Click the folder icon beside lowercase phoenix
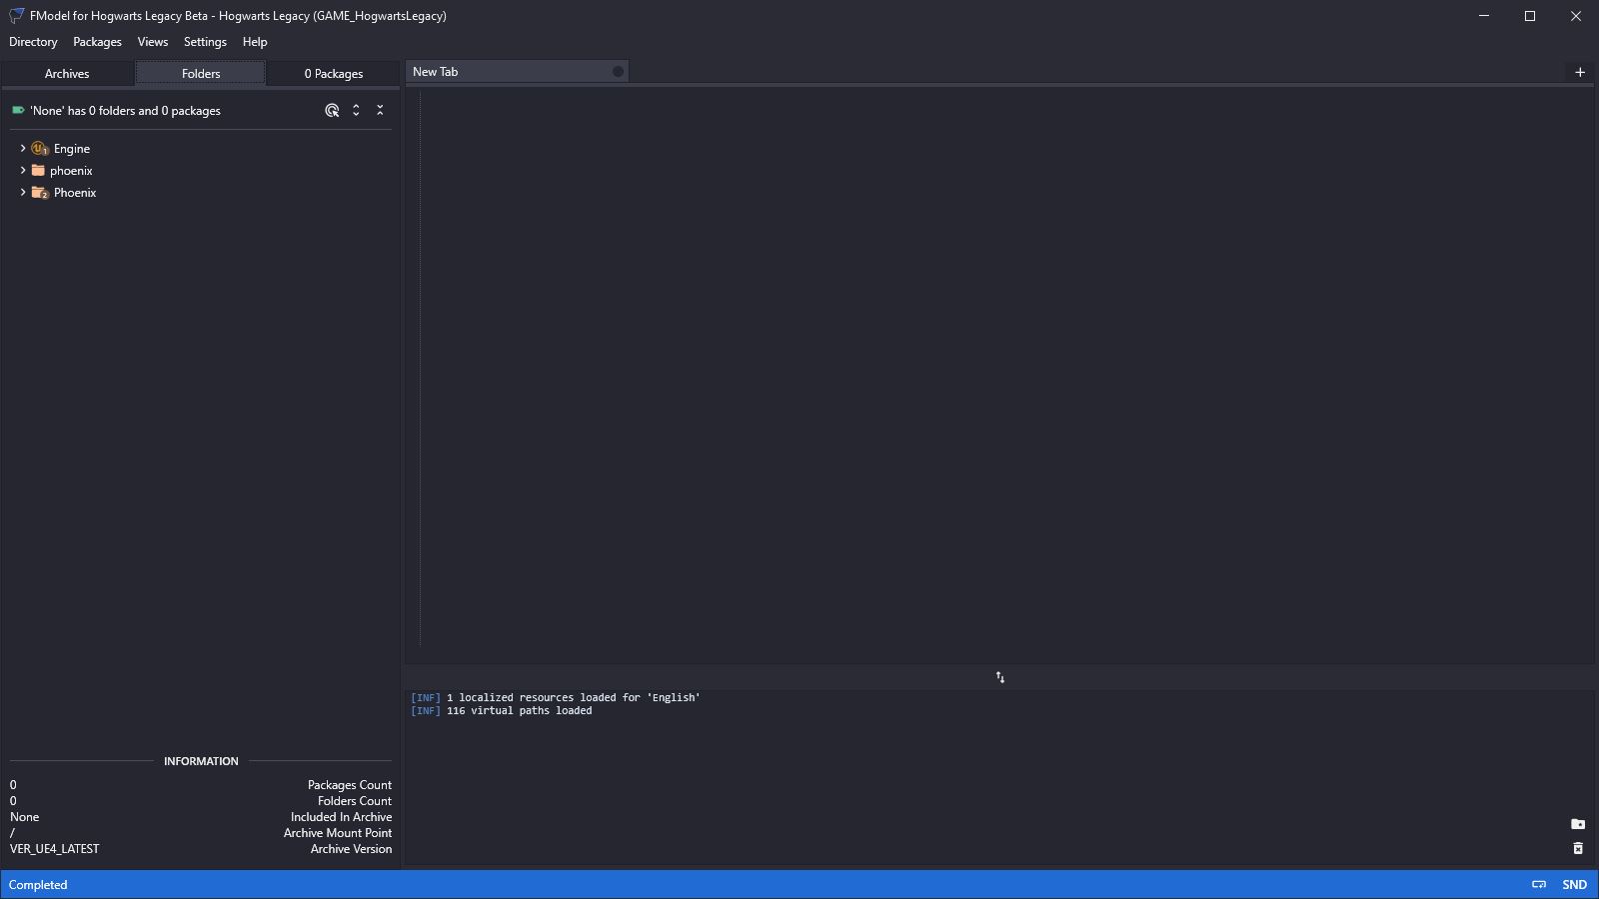The width and height of the screenshot is (1599, 899). (38, 171)
